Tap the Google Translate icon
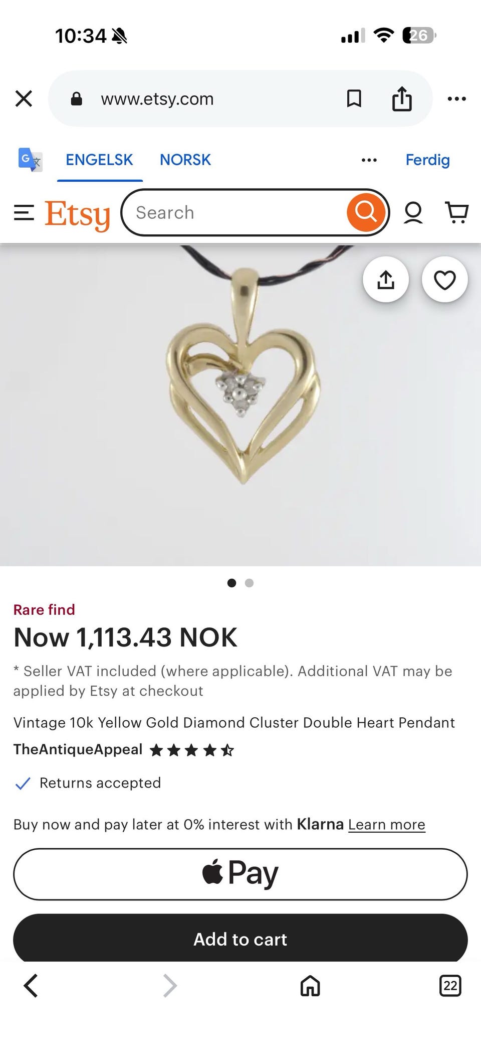This screenshot has height=1047, width=481. (30, 160)
